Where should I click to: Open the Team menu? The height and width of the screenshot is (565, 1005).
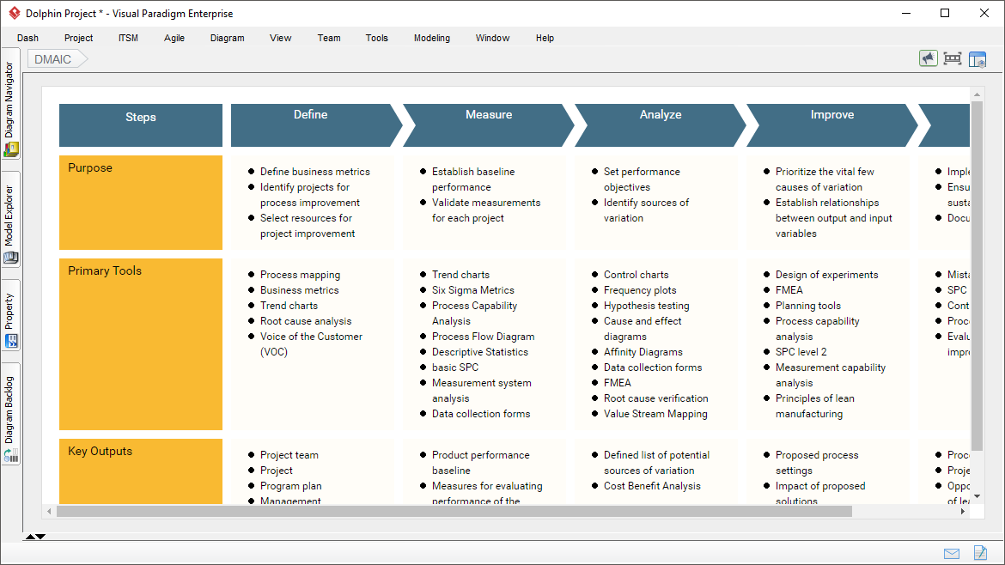point(329,38)
